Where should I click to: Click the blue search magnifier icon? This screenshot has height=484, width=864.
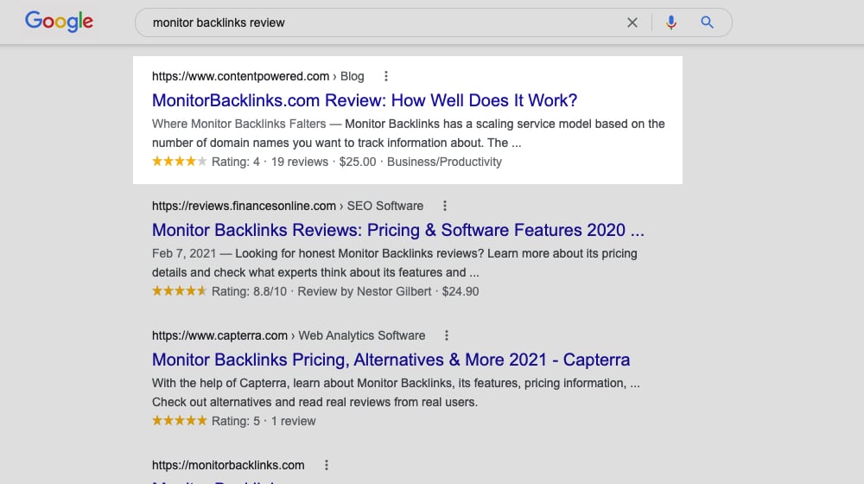(x=707, y=22)
